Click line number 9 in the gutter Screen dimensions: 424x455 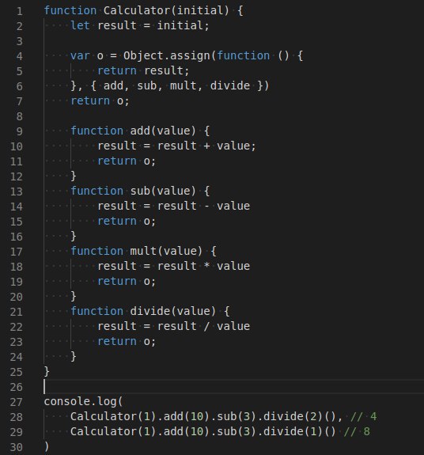coord(20,131)
